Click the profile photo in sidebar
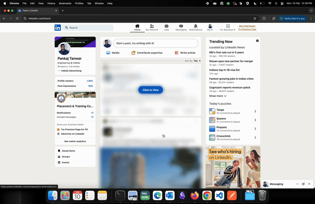 64,49
